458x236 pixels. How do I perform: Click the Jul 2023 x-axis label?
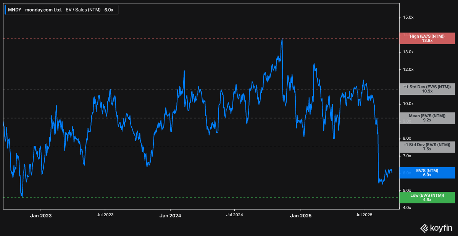pos(105,215)
